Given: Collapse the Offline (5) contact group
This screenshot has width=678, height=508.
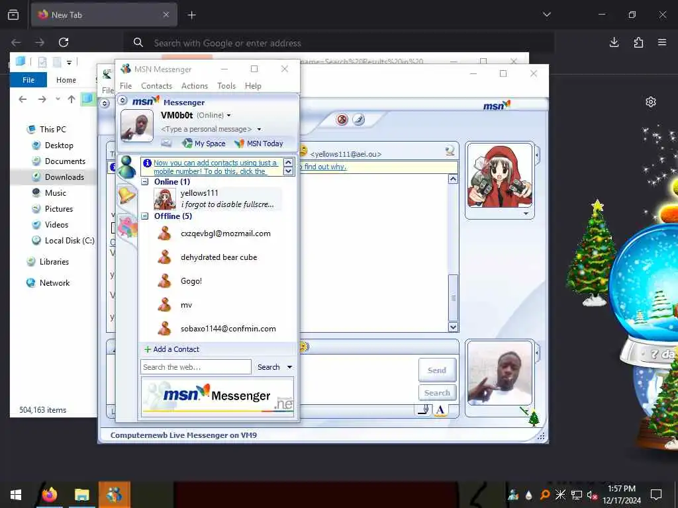Looking at the screenshot, I should pos(145,216).
